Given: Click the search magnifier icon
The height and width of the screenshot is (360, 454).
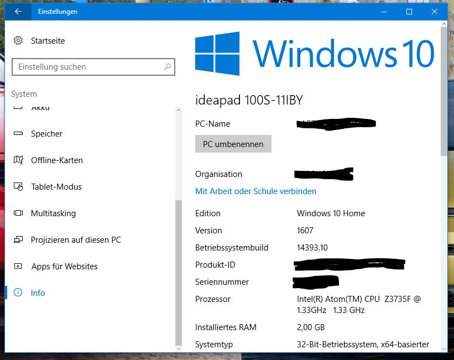Looking at the screenshot, I should click(x=168, y=67).
